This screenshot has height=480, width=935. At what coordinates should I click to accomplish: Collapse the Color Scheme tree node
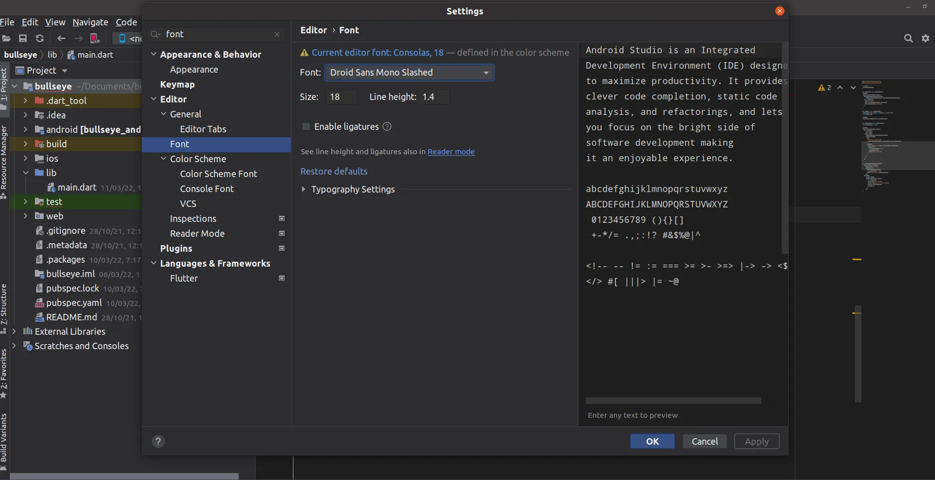[x=164, y=159]
